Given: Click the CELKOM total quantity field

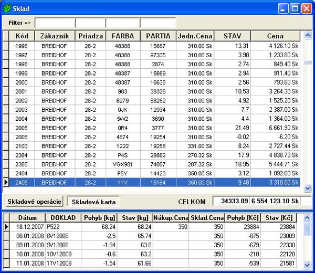Looking at the screenshot, I should coord(230,202).
